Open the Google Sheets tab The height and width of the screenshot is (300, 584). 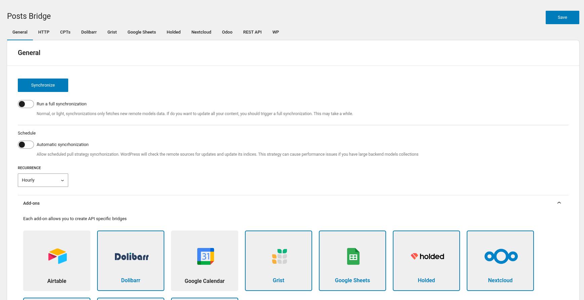(142, 32)
